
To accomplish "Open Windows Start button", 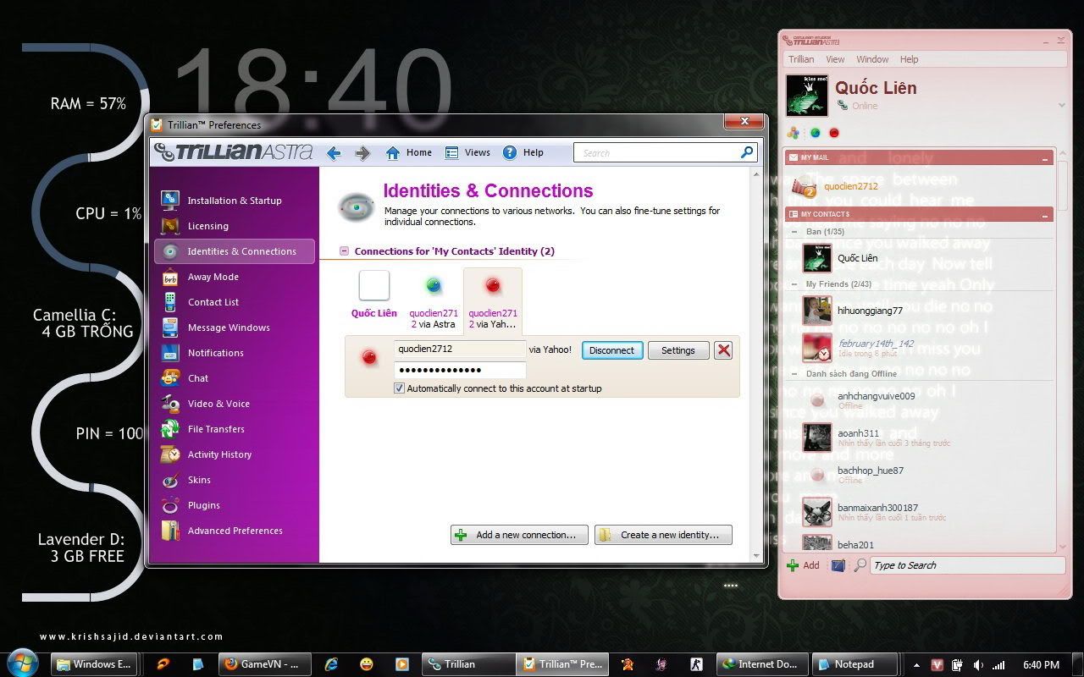I will (x=24, y=663).
